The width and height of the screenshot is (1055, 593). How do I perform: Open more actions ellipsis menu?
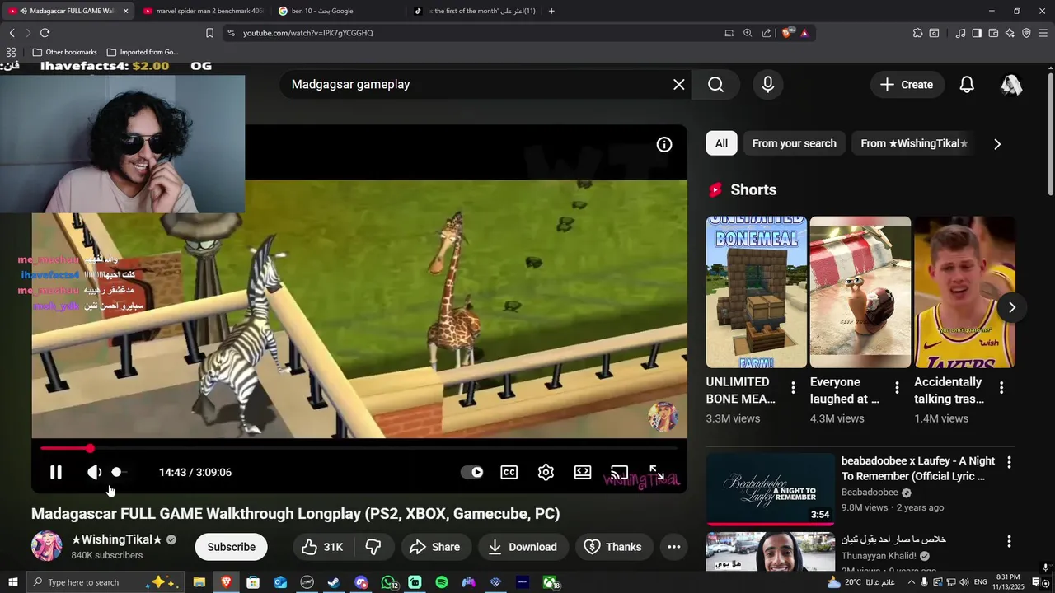pos(673,547)
